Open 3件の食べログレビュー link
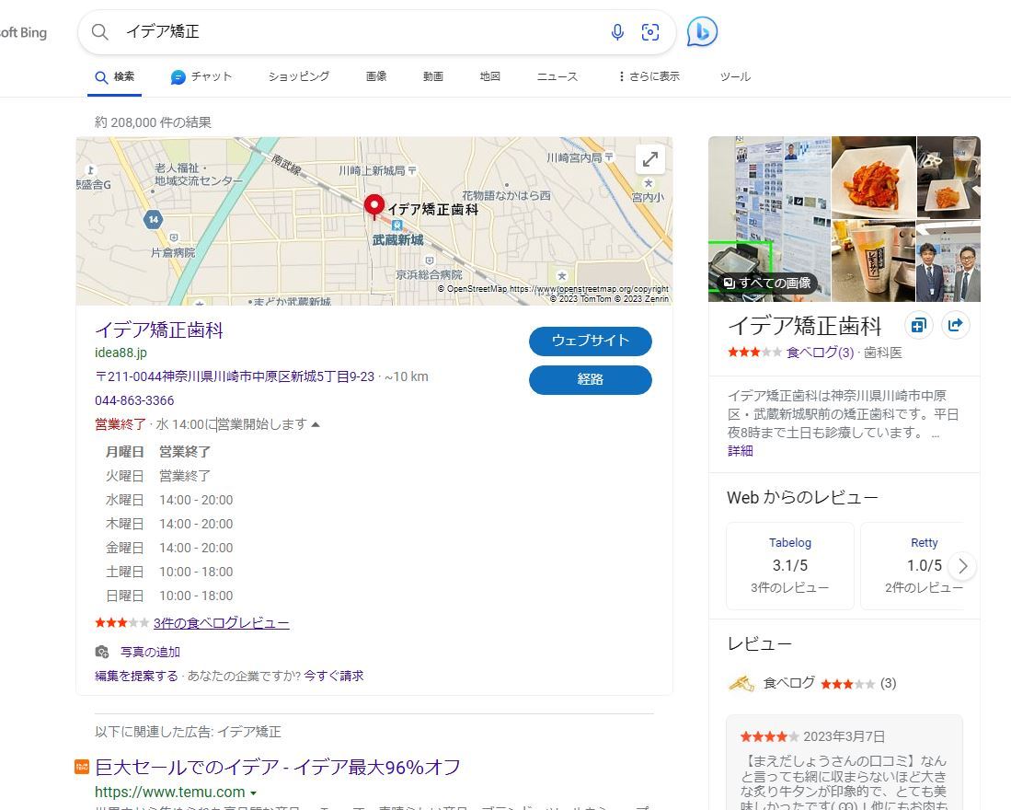 (221, 623)
